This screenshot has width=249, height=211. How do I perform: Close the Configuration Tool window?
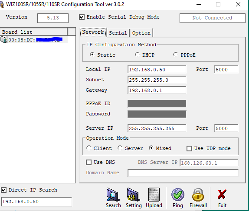238,4
